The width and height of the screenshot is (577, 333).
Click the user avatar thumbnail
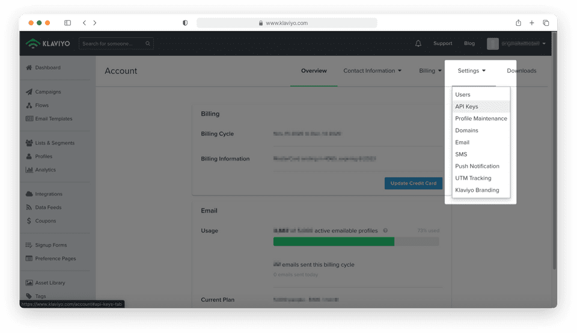coord(493,43)
